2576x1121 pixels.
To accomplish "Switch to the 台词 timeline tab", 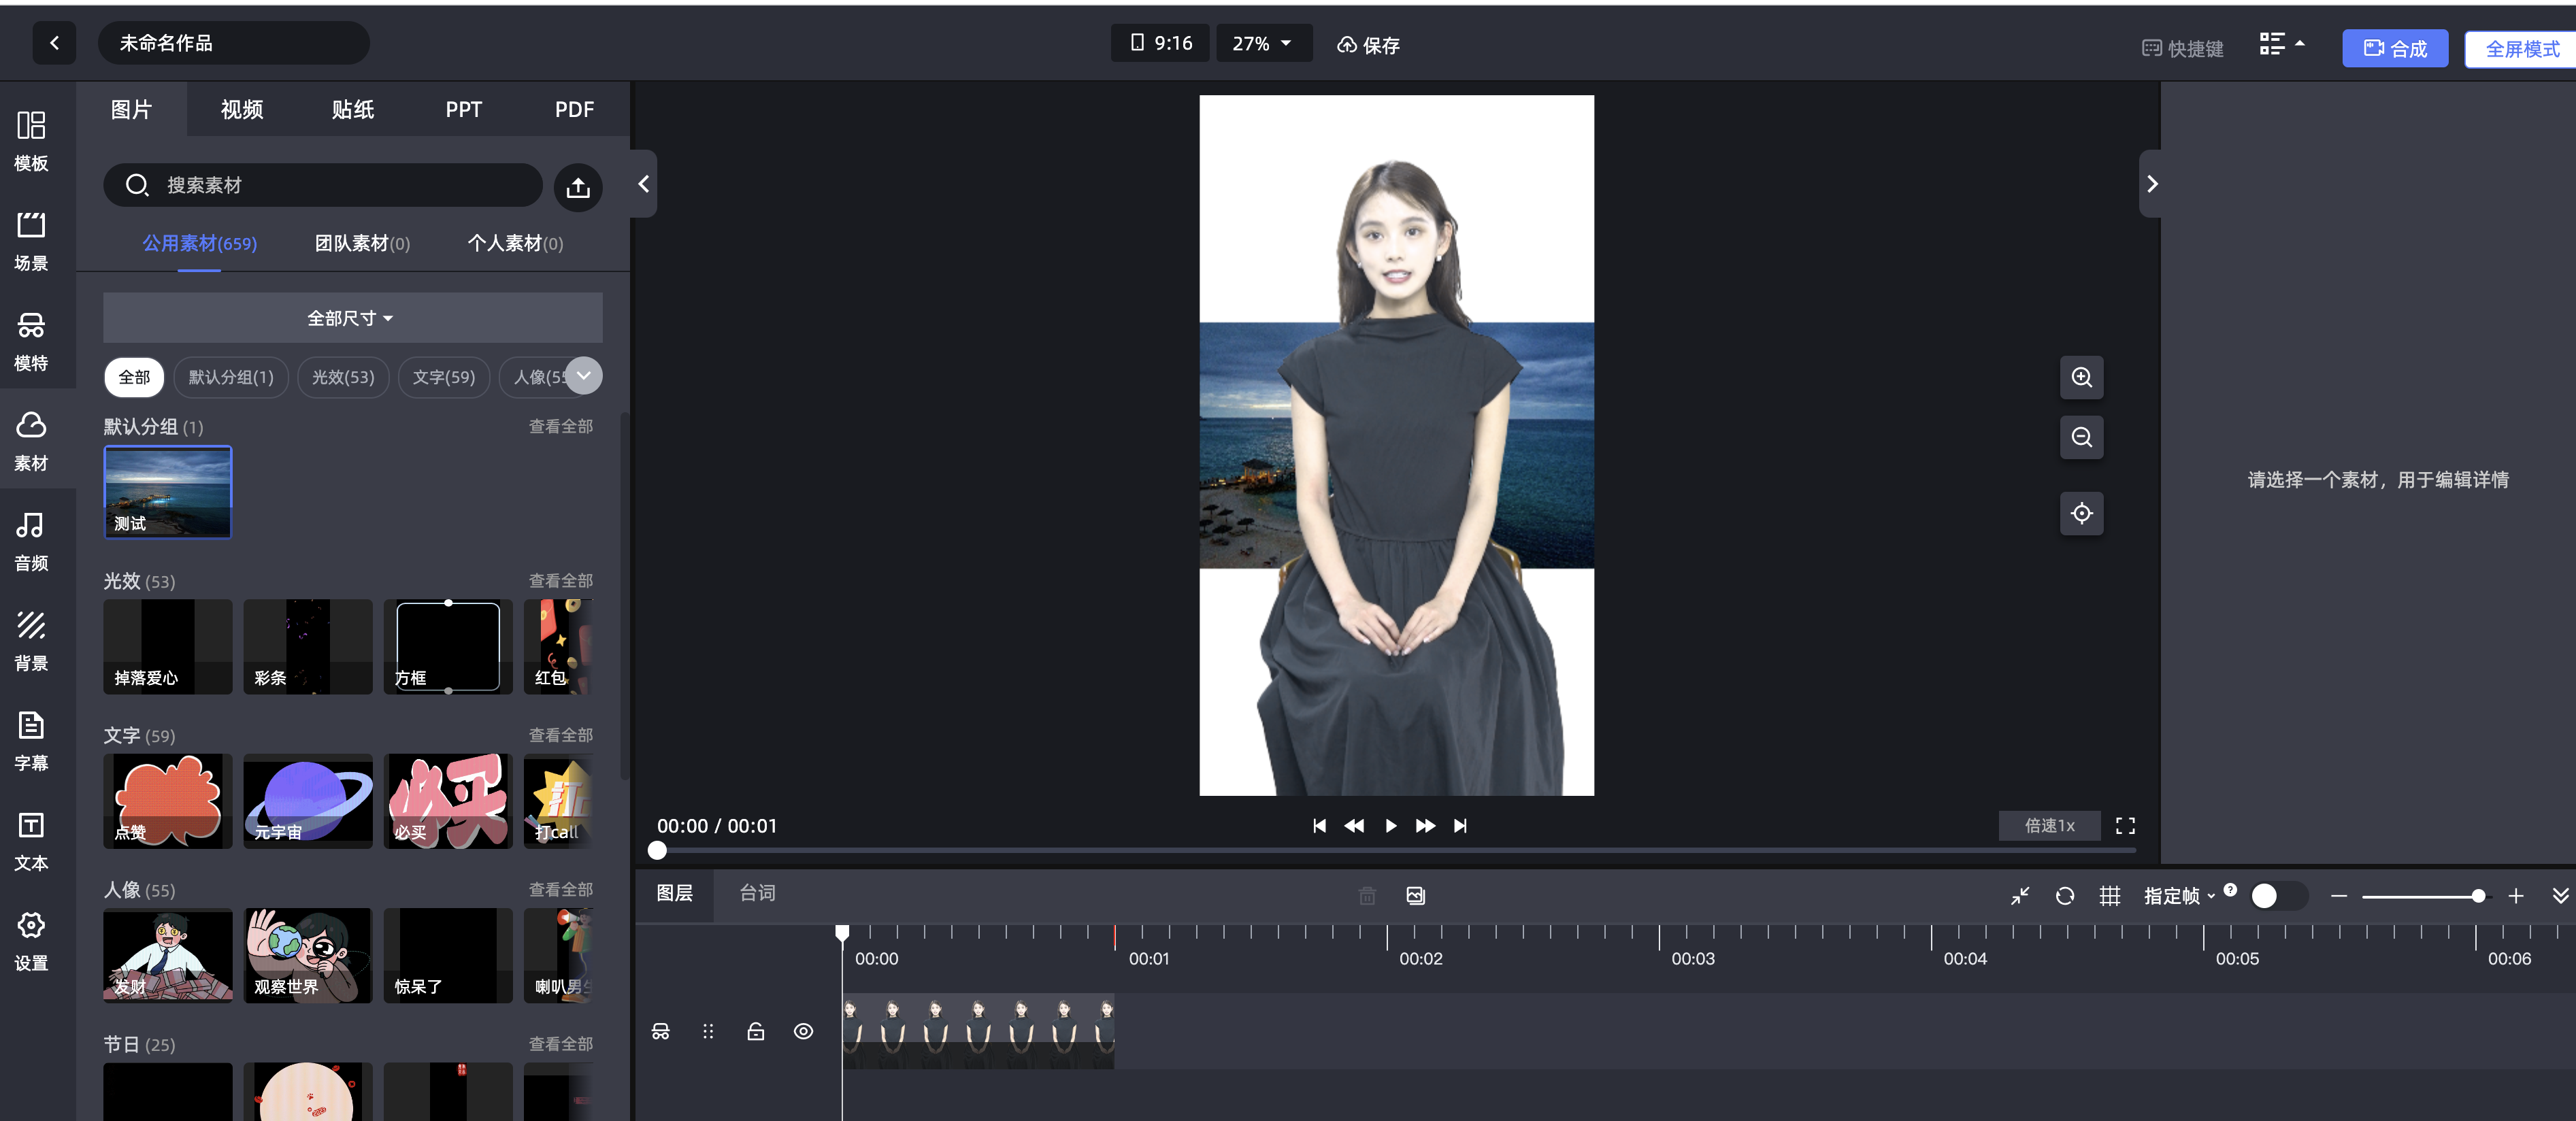I will [757, 893].
